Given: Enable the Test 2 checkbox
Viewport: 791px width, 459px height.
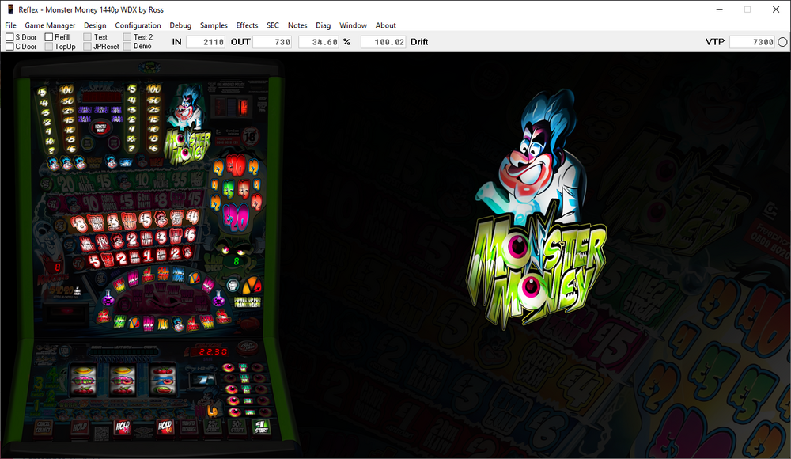Looking at the screenshot, I should point(127,37).
